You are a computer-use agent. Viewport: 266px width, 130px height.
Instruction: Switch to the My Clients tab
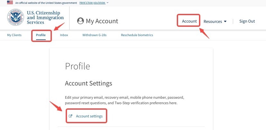click(x=14, y=35)
